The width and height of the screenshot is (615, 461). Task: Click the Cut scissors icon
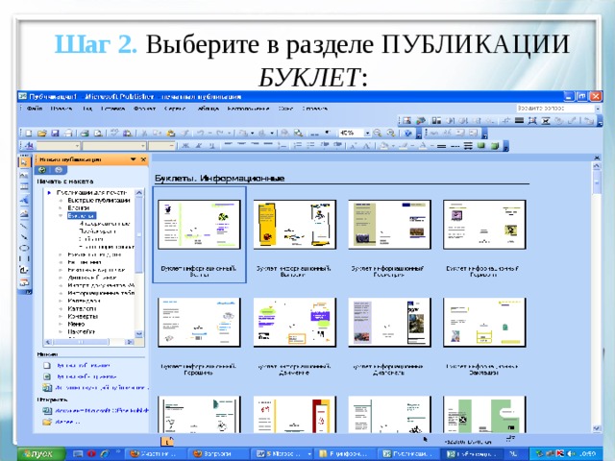click(144, 133)
